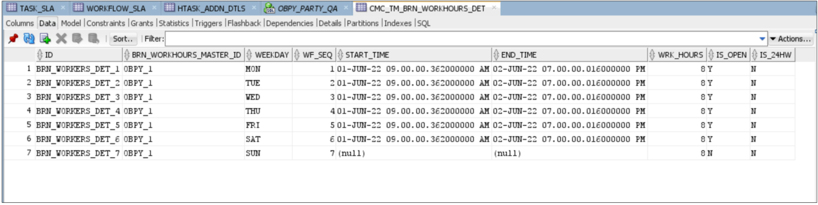
Task: Click the HTASK_ADDN_DTLS tab table icon
Action: tap(169, 8)
